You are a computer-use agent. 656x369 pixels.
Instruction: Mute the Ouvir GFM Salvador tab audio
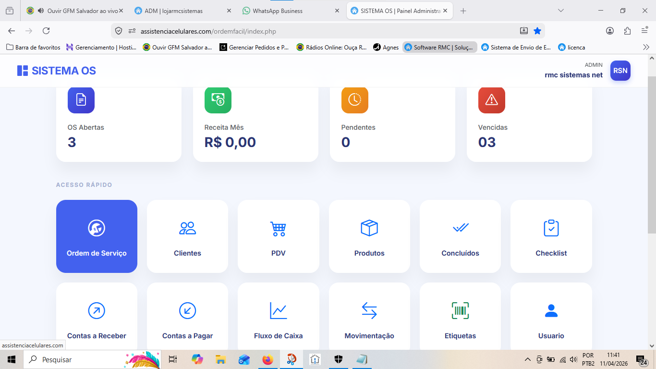(40, 11)
